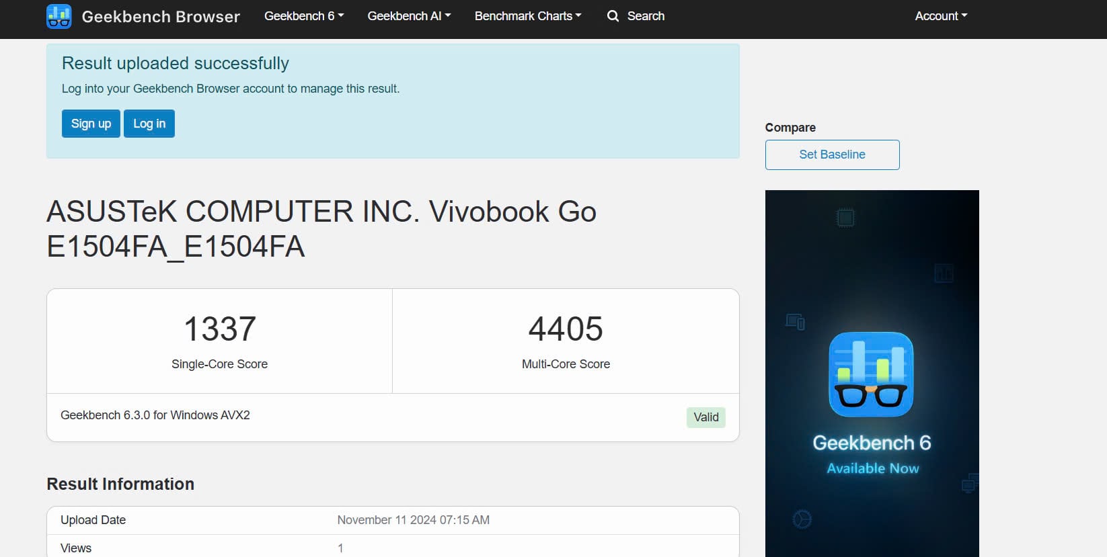Click the Geekbench 6 Available Now ad text
1107x557 pixels.
pos(872,455)
